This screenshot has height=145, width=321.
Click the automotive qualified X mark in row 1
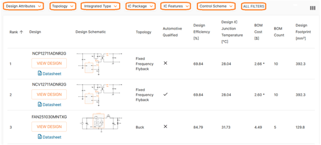coord(165,63)
